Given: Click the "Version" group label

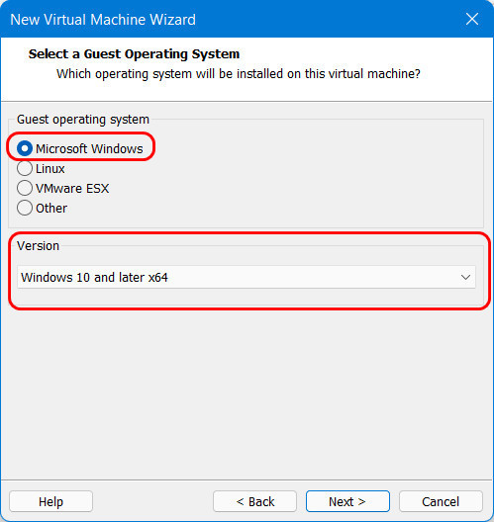Looking at the screenshot, I should click(x=38, y=246).
